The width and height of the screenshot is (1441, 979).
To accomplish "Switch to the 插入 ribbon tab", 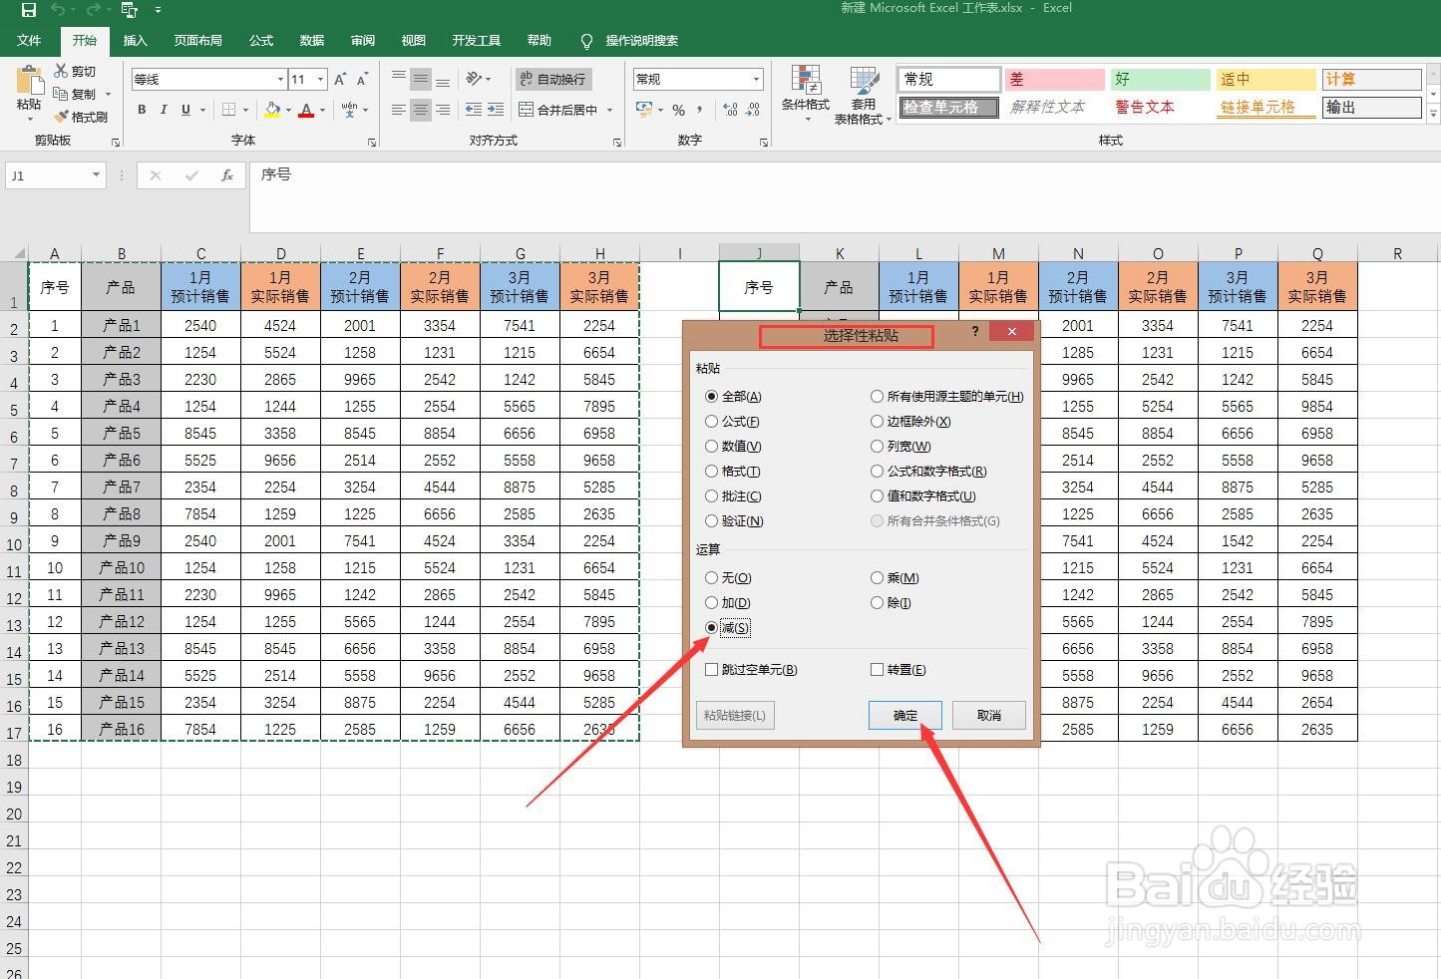I will 135,40.
